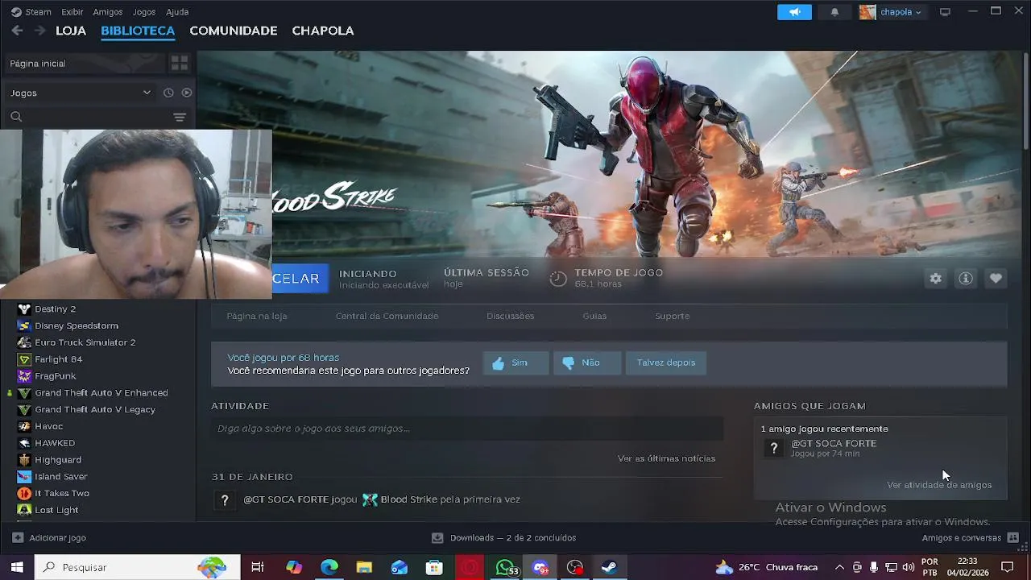Open the Steam menu
The image size is (1031, 580).
coord(31,12)
